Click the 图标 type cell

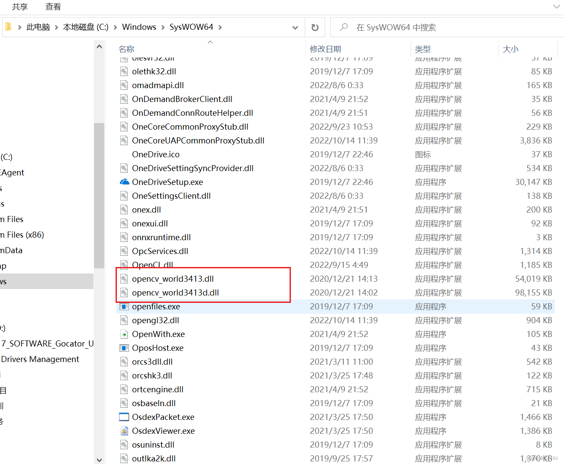pos(423,154)
